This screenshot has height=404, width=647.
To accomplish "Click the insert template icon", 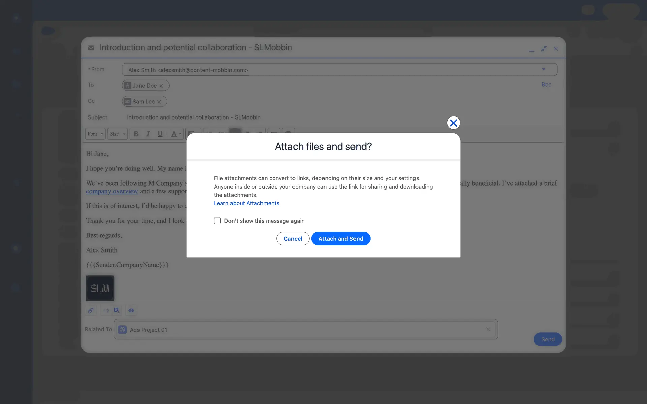I will pos(117,310).
